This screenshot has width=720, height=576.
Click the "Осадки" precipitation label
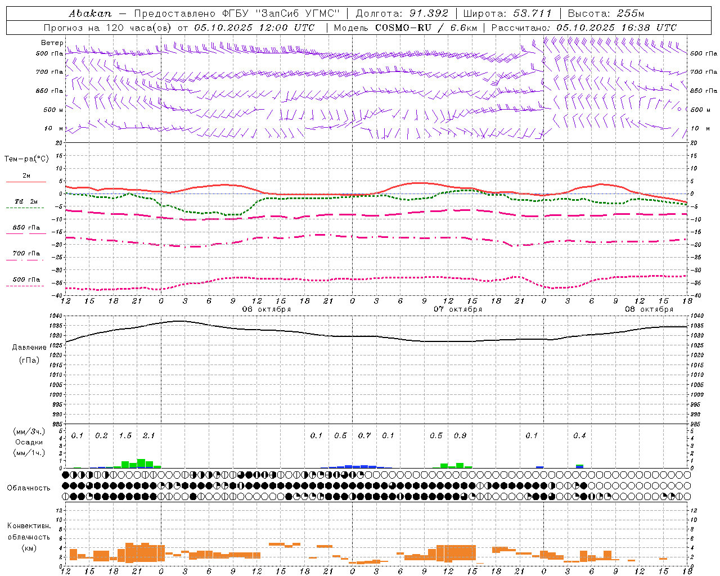coord(29,442)
